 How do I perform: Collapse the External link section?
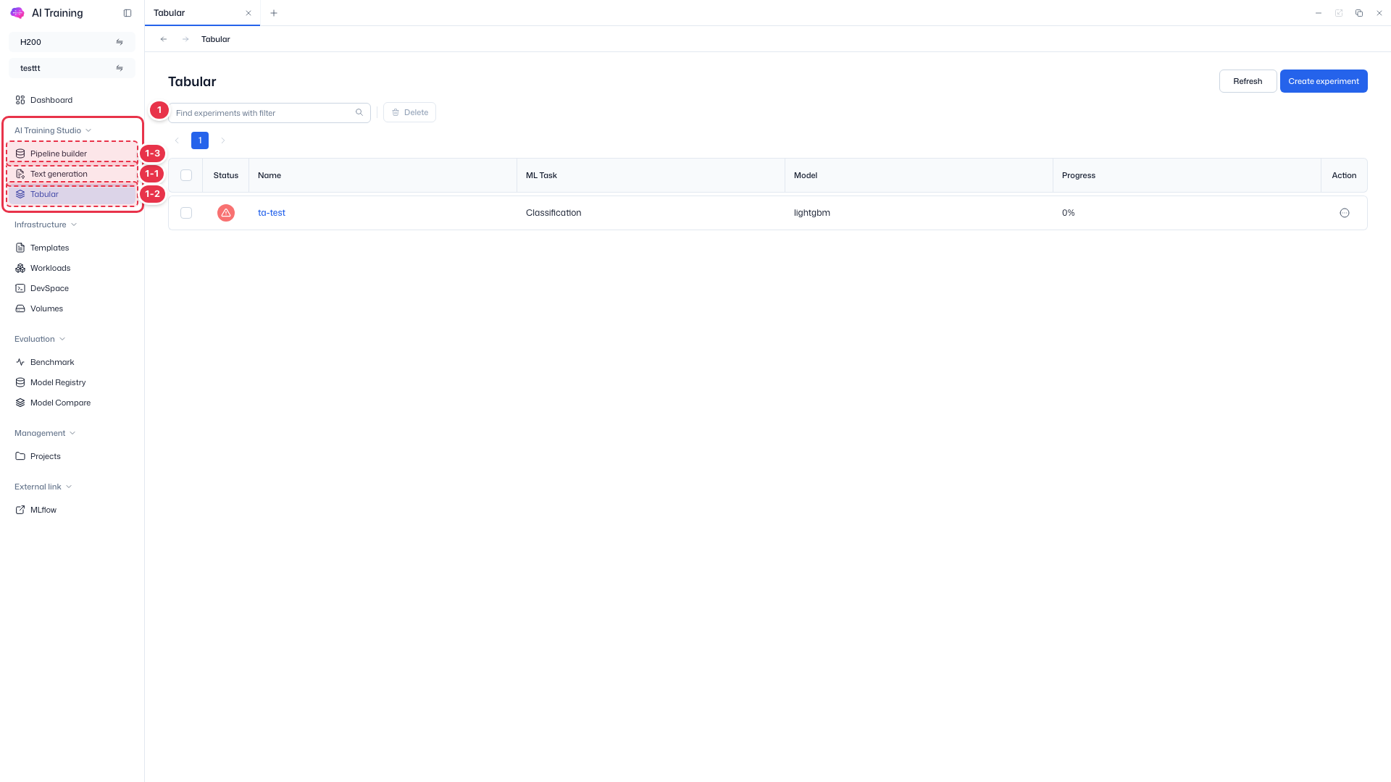point(43,487)
